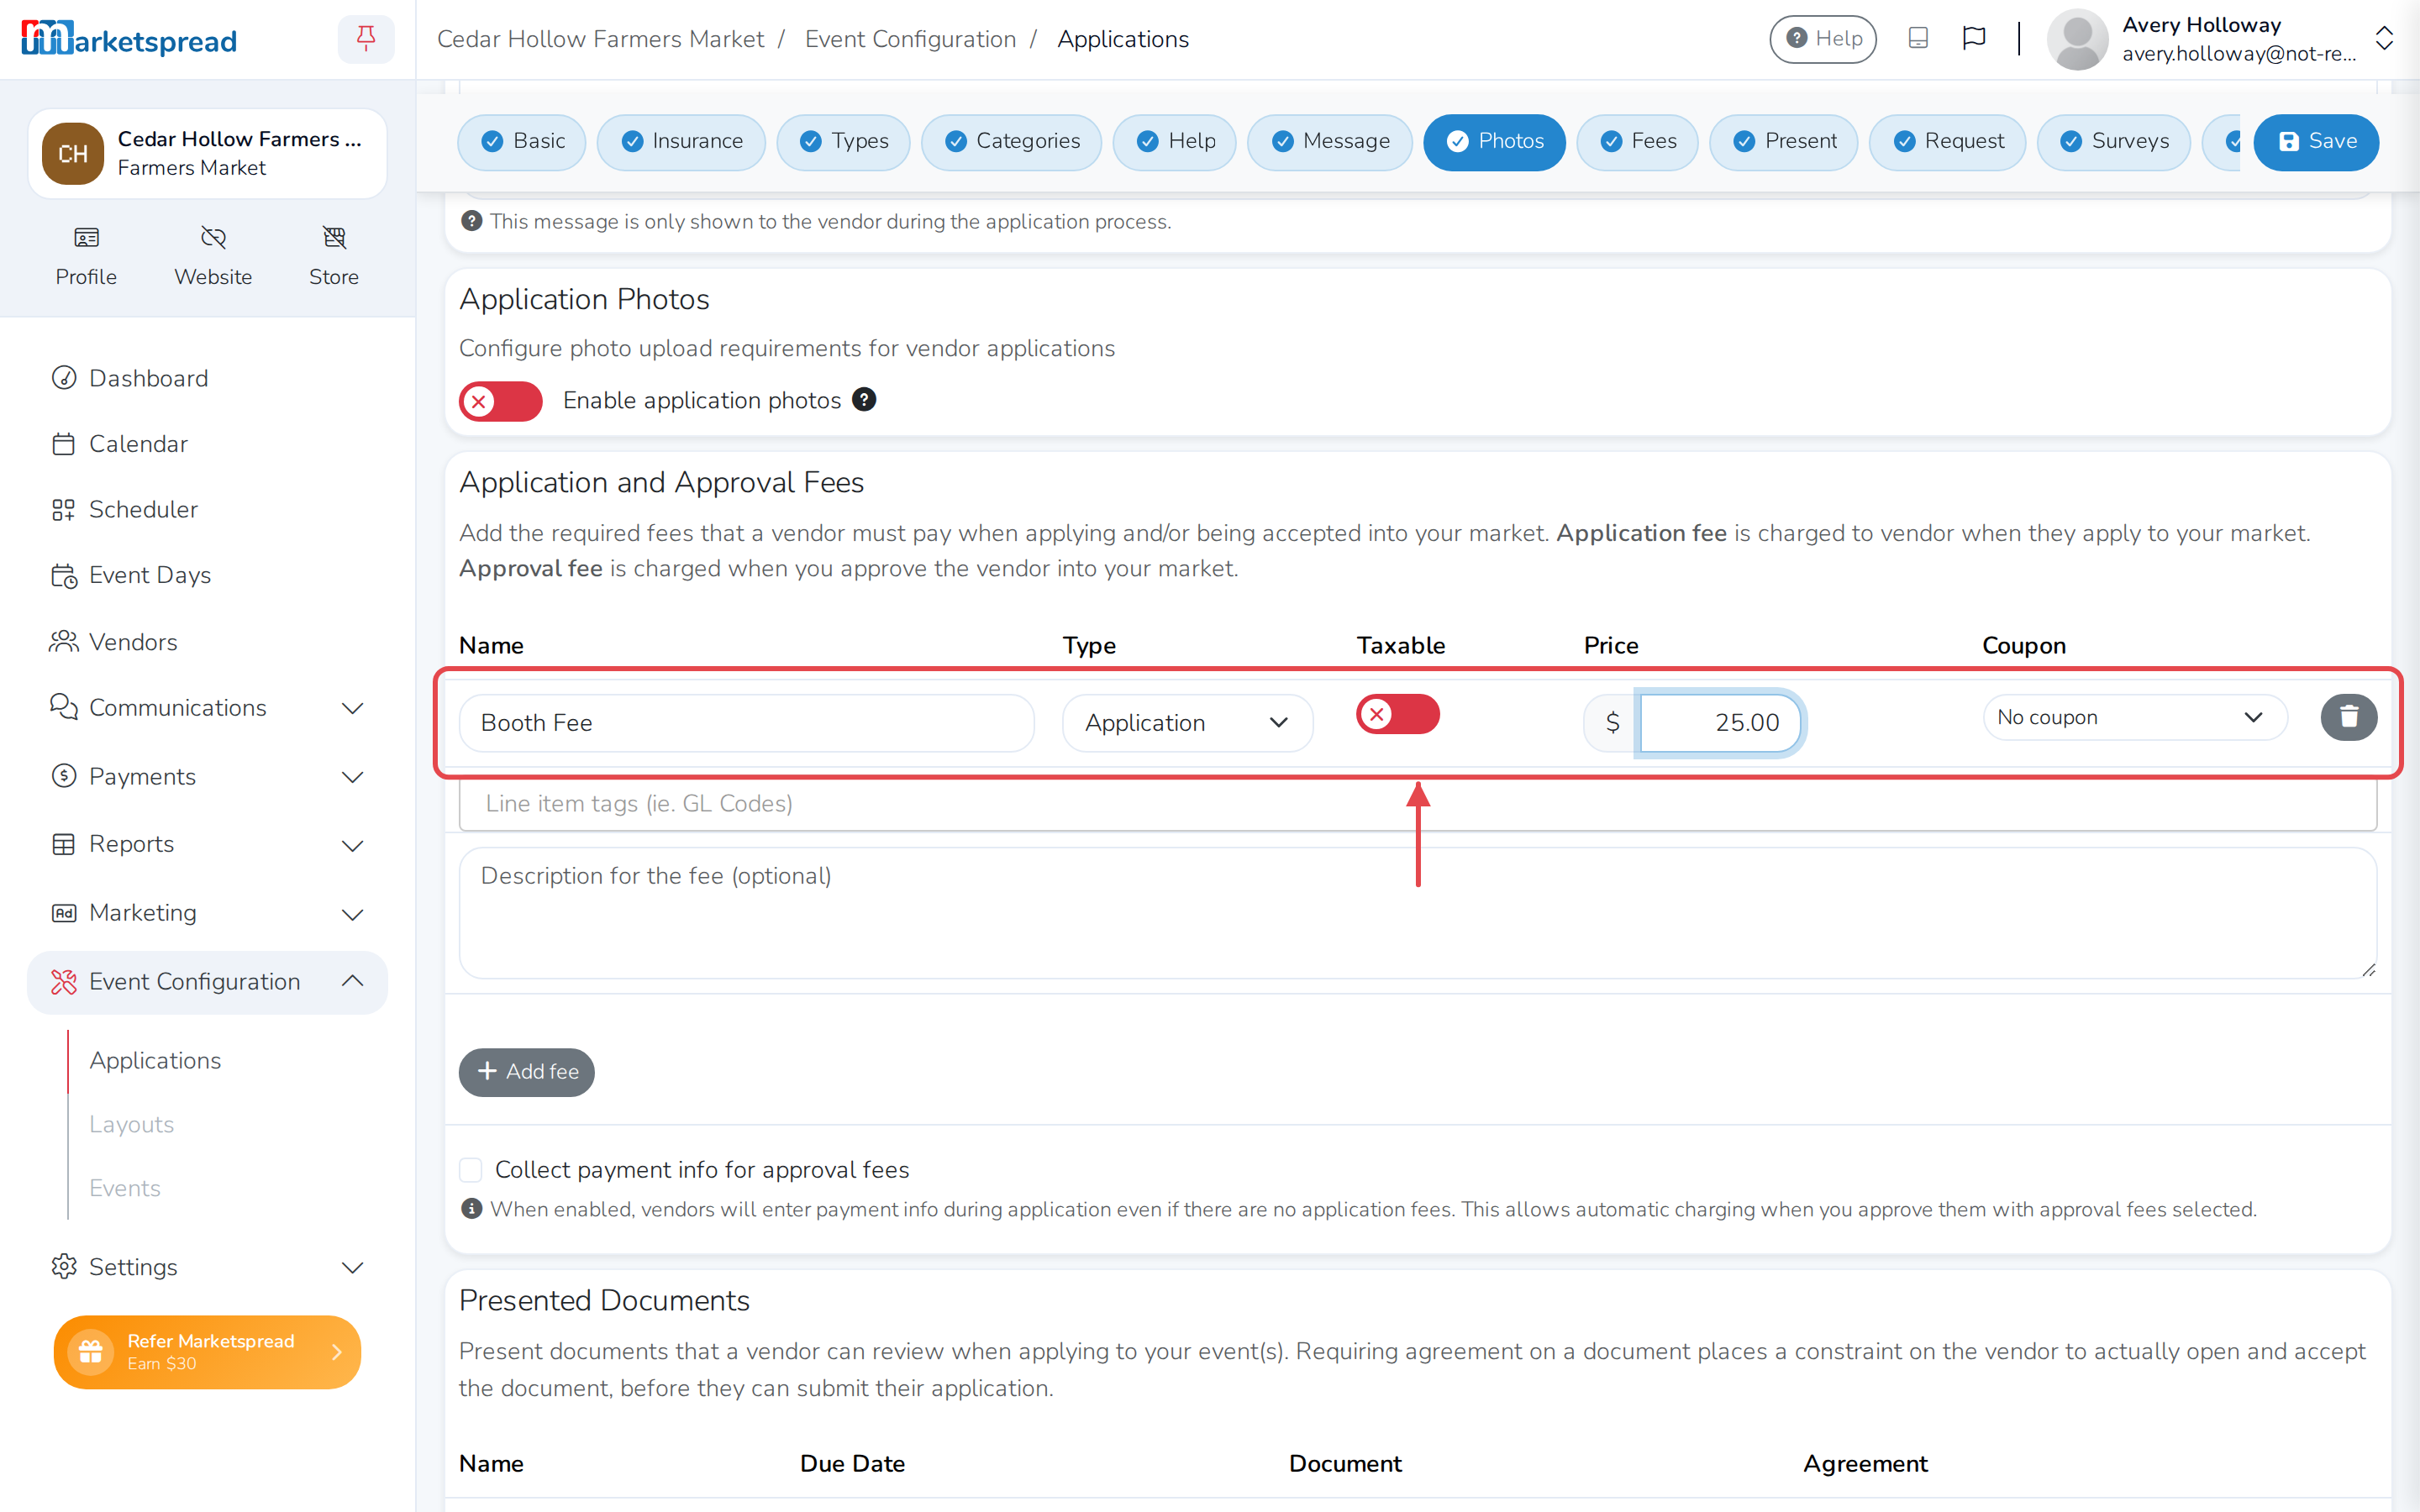2420x1512 pixels.
Task: Click Refer Marketspread Earn $30 banner
Action: tap(208, 1352)
